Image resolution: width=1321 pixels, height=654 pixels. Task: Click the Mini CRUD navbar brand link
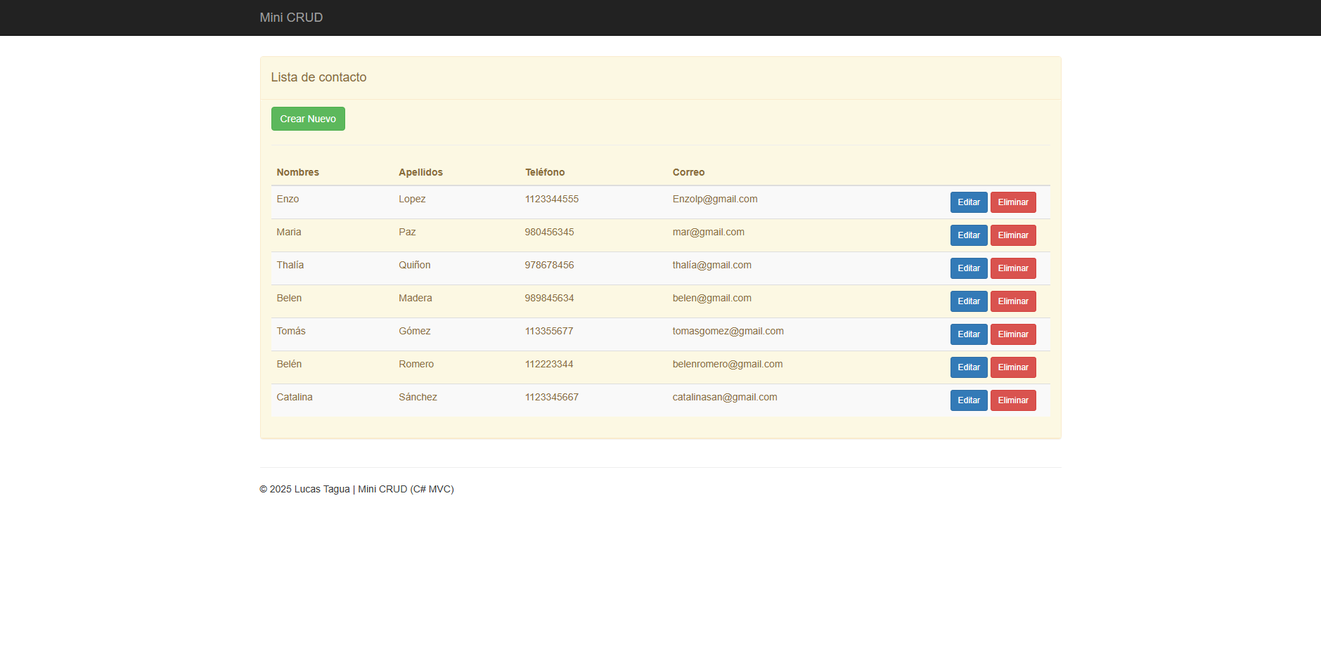tap(291, 18)
